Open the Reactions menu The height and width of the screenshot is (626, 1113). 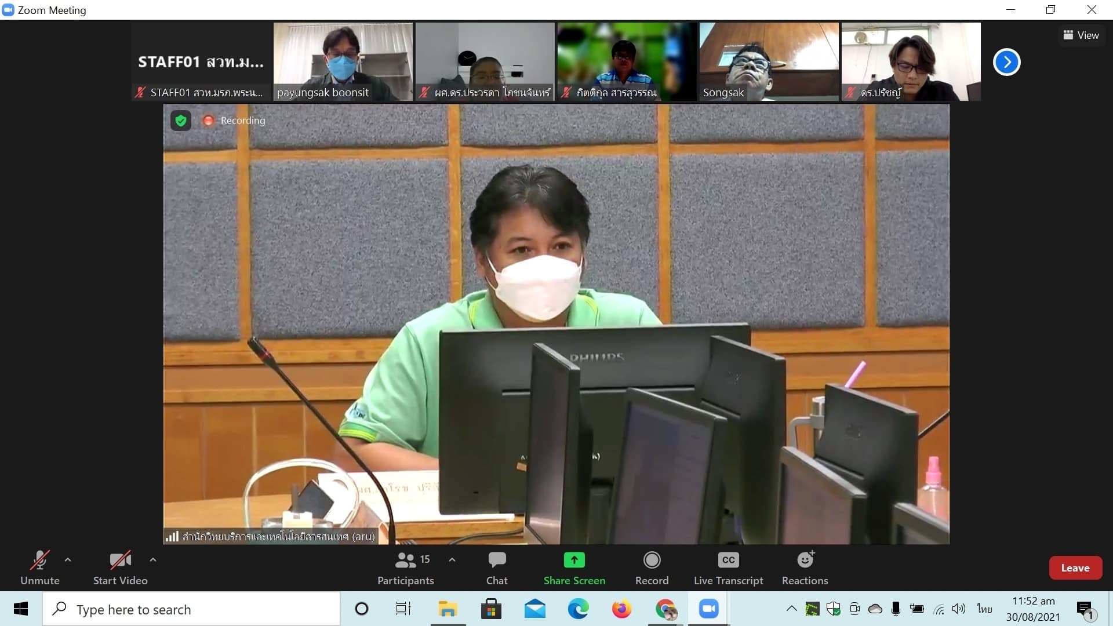pyautogui.click(x=805, y=567)
